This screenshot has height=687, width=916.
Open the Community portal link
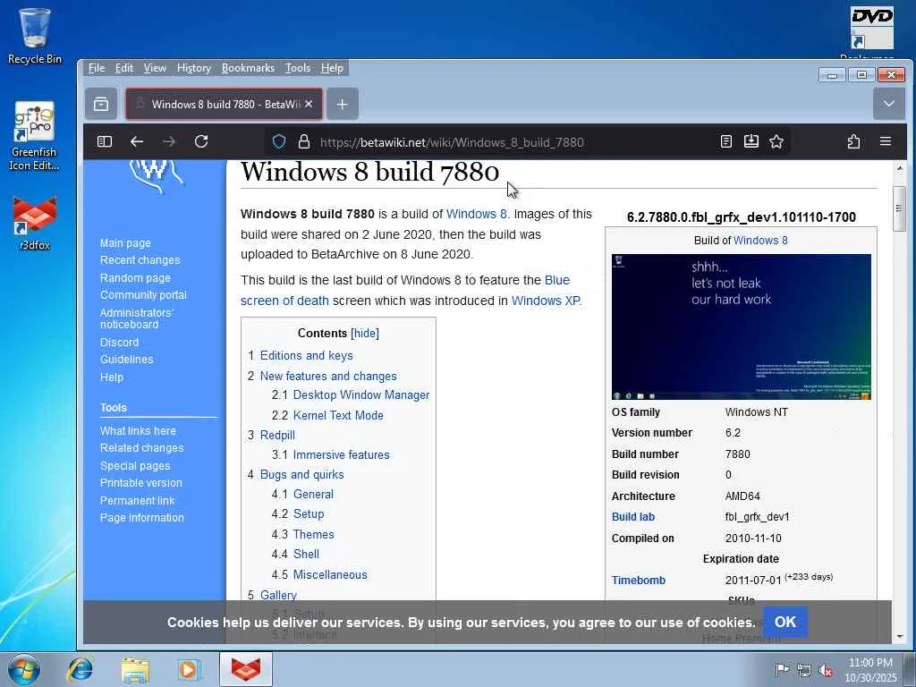(x=143, y=295)
